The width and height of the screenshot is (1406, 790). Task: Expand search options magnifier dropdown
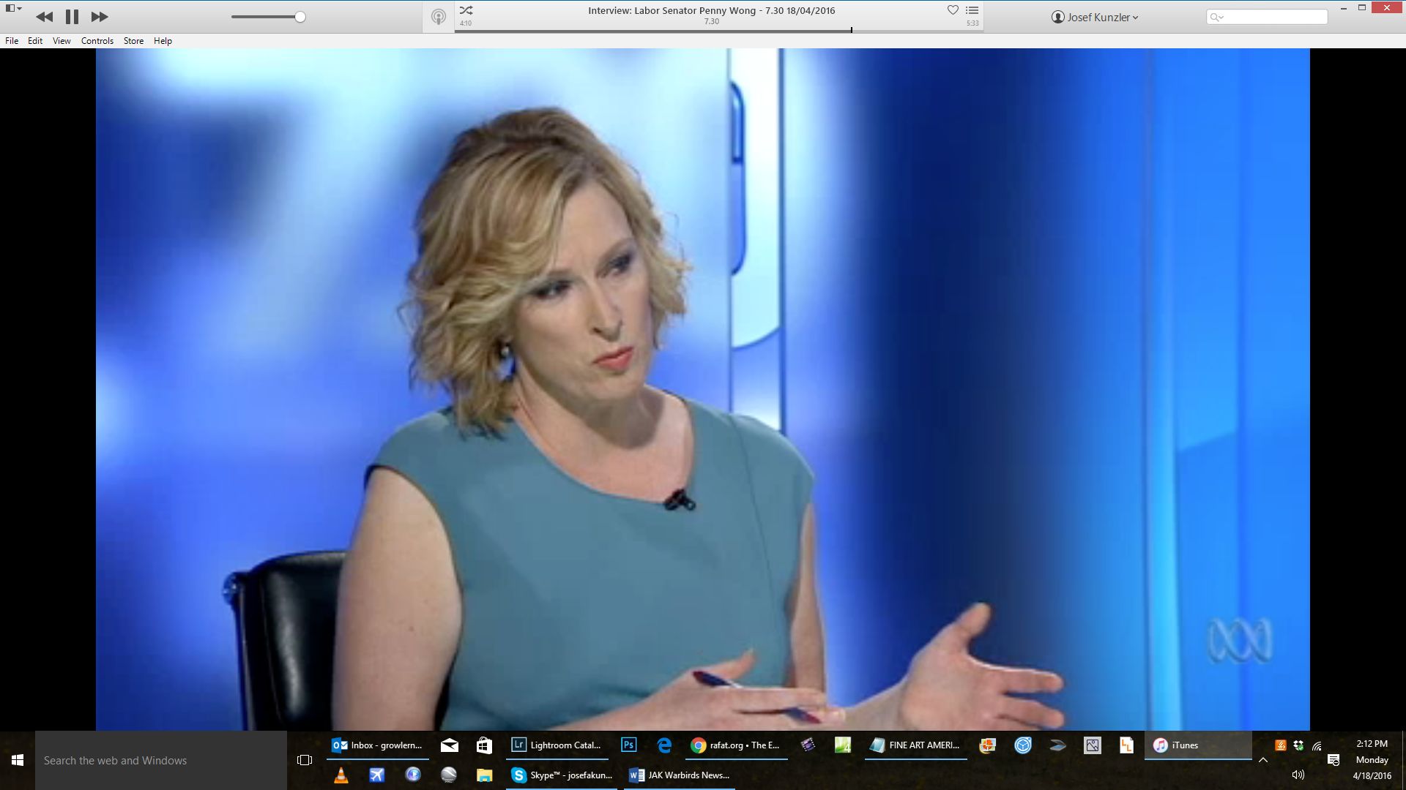[1217, 17]
